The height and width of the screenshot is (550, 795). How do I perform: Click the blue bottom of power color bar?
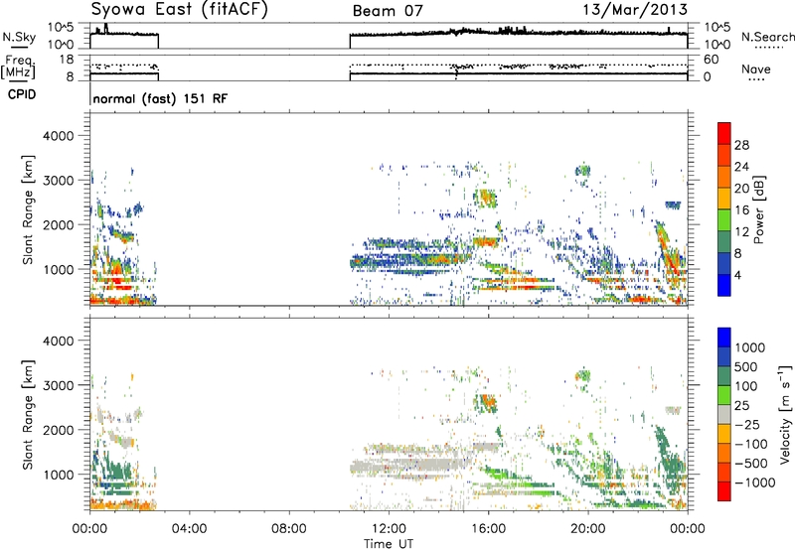[x=724, y=285]
